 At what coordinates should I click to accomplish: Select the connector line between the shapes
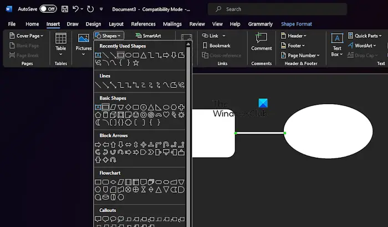click(260, 133)
